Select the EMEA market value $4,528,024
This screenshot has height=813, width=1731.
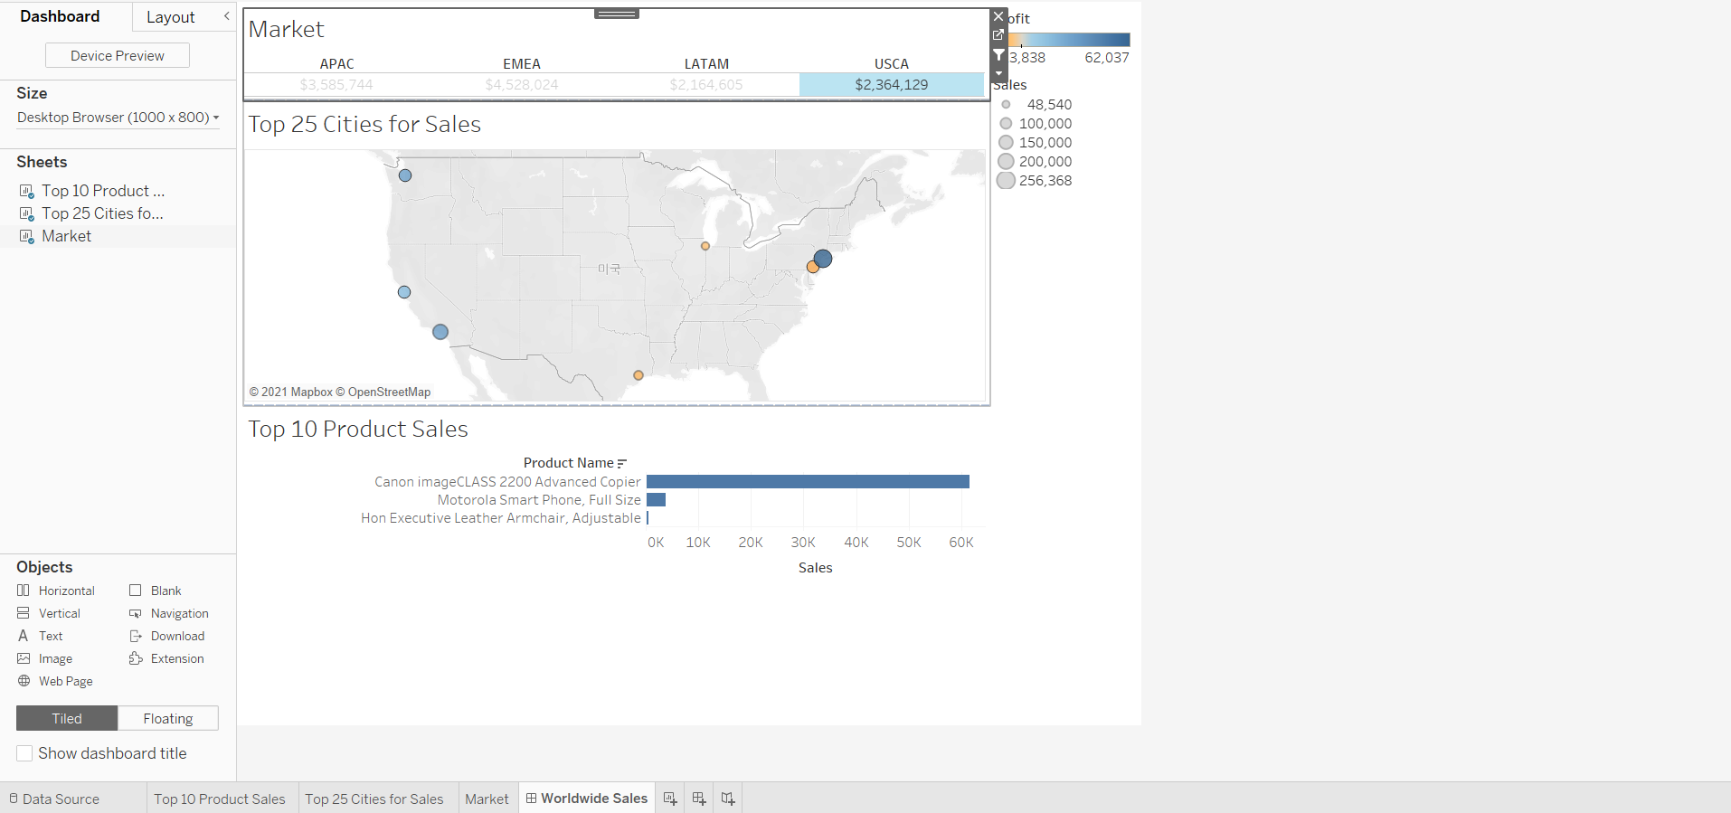pos(522,85)
